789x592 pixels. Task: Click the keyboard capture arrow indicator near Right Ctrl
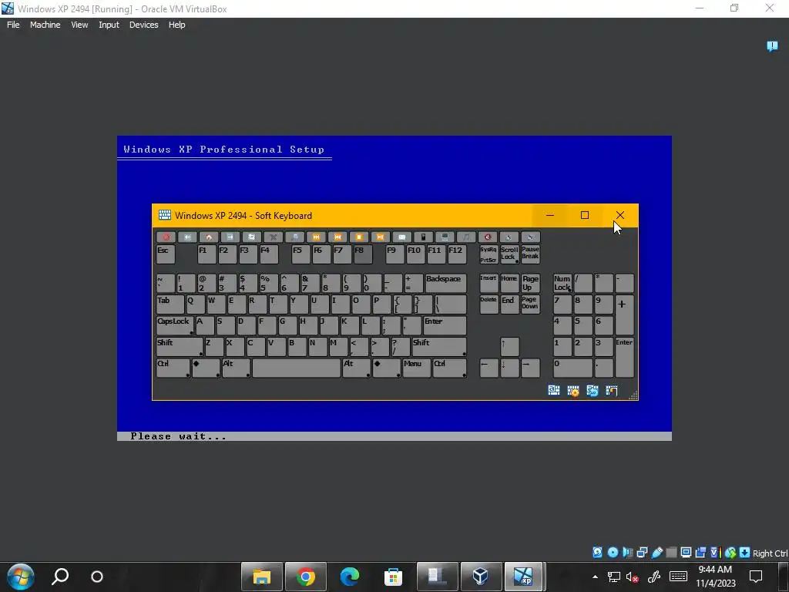tap(745, 552)
